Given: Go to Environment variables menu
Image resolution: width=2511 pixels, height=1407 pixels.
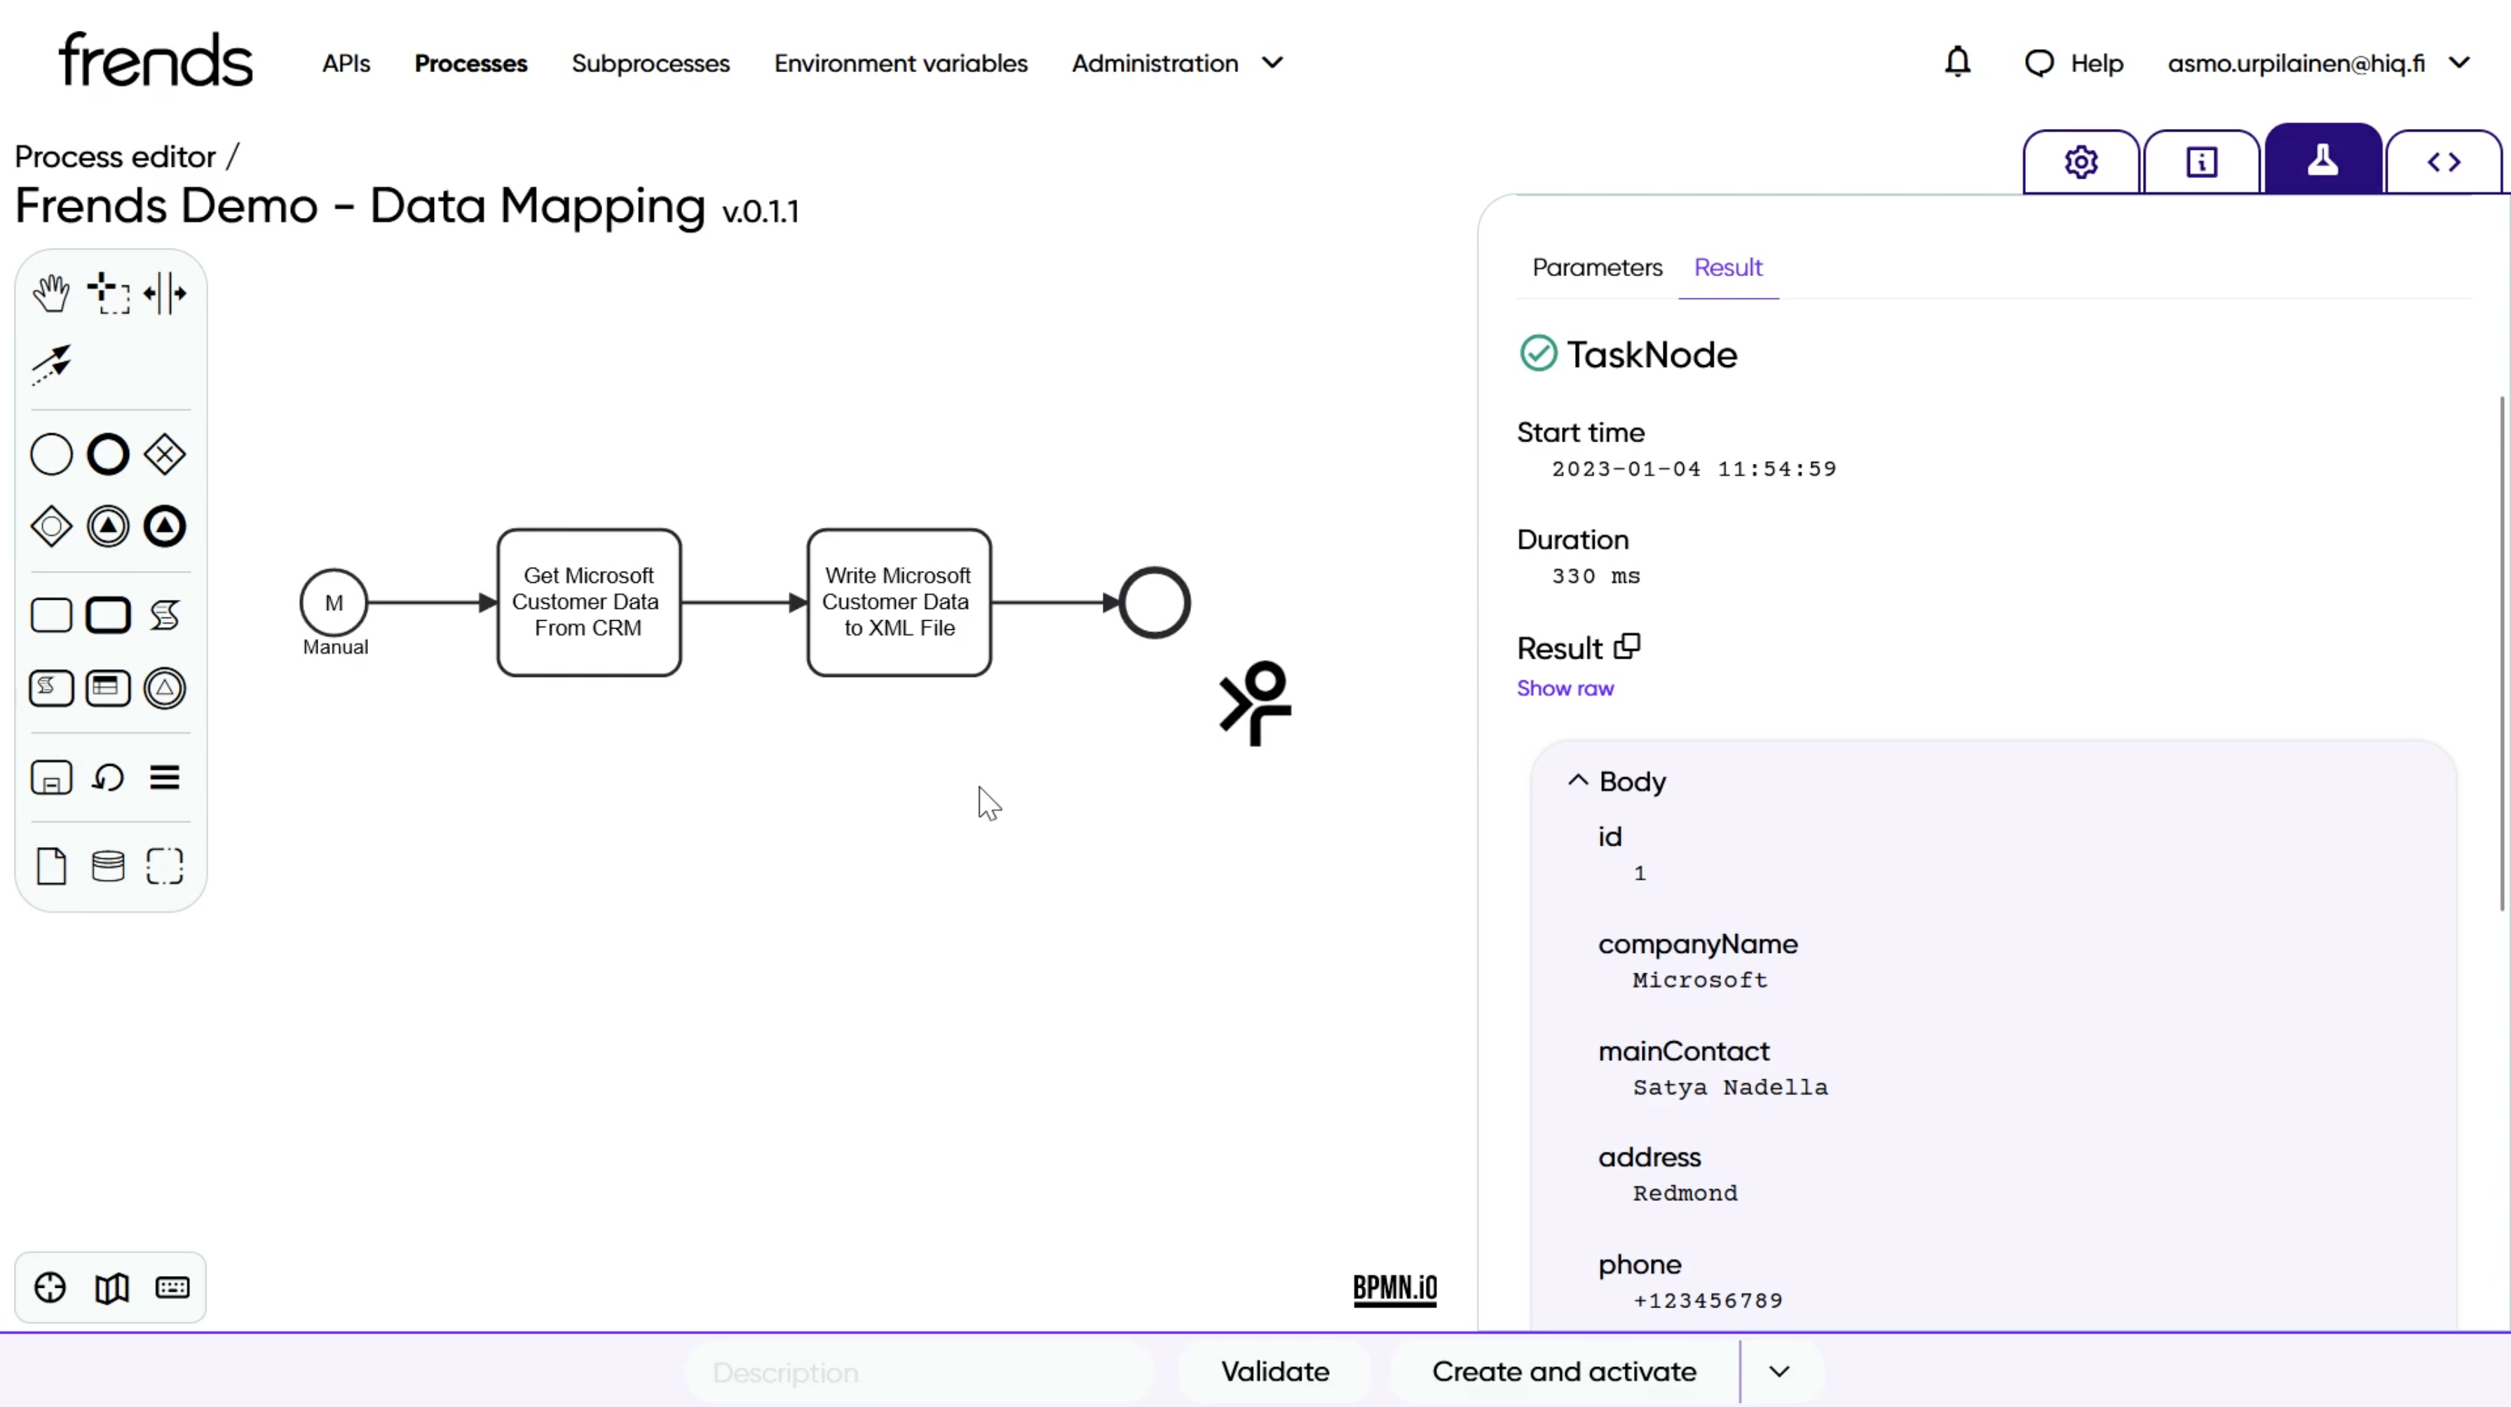Looking at the screenshot, I should (899, 63).
